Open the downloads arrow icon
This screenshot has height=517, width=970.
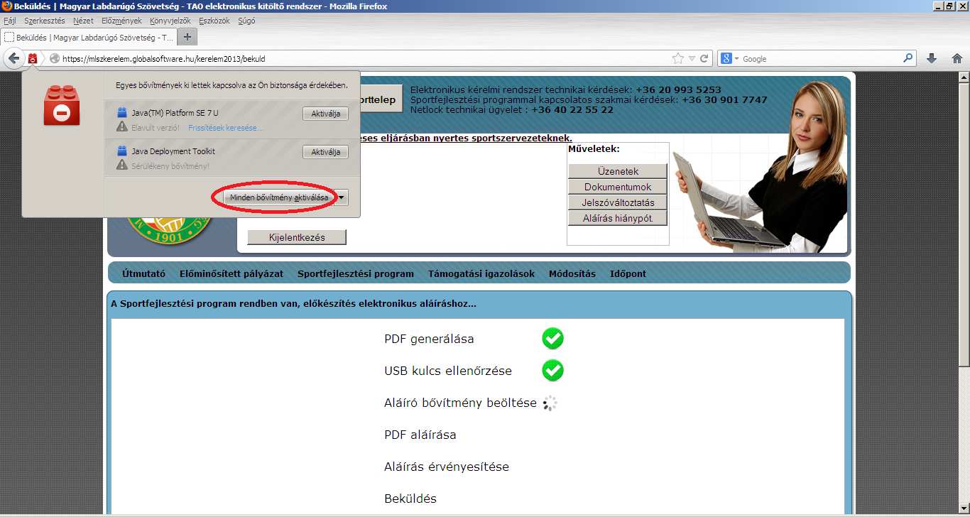[x=932, y=59]
